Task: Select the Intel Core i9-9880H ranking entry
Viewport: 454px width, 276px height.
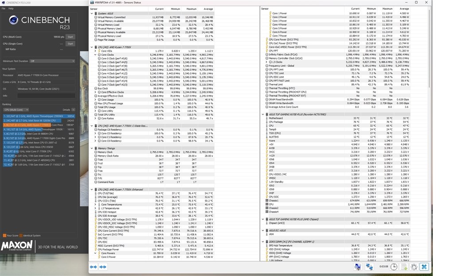Action: (x=39, y=134)
